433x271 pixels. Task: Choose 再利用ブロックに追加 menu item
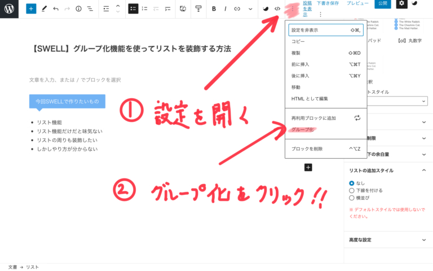click(326, 118)
